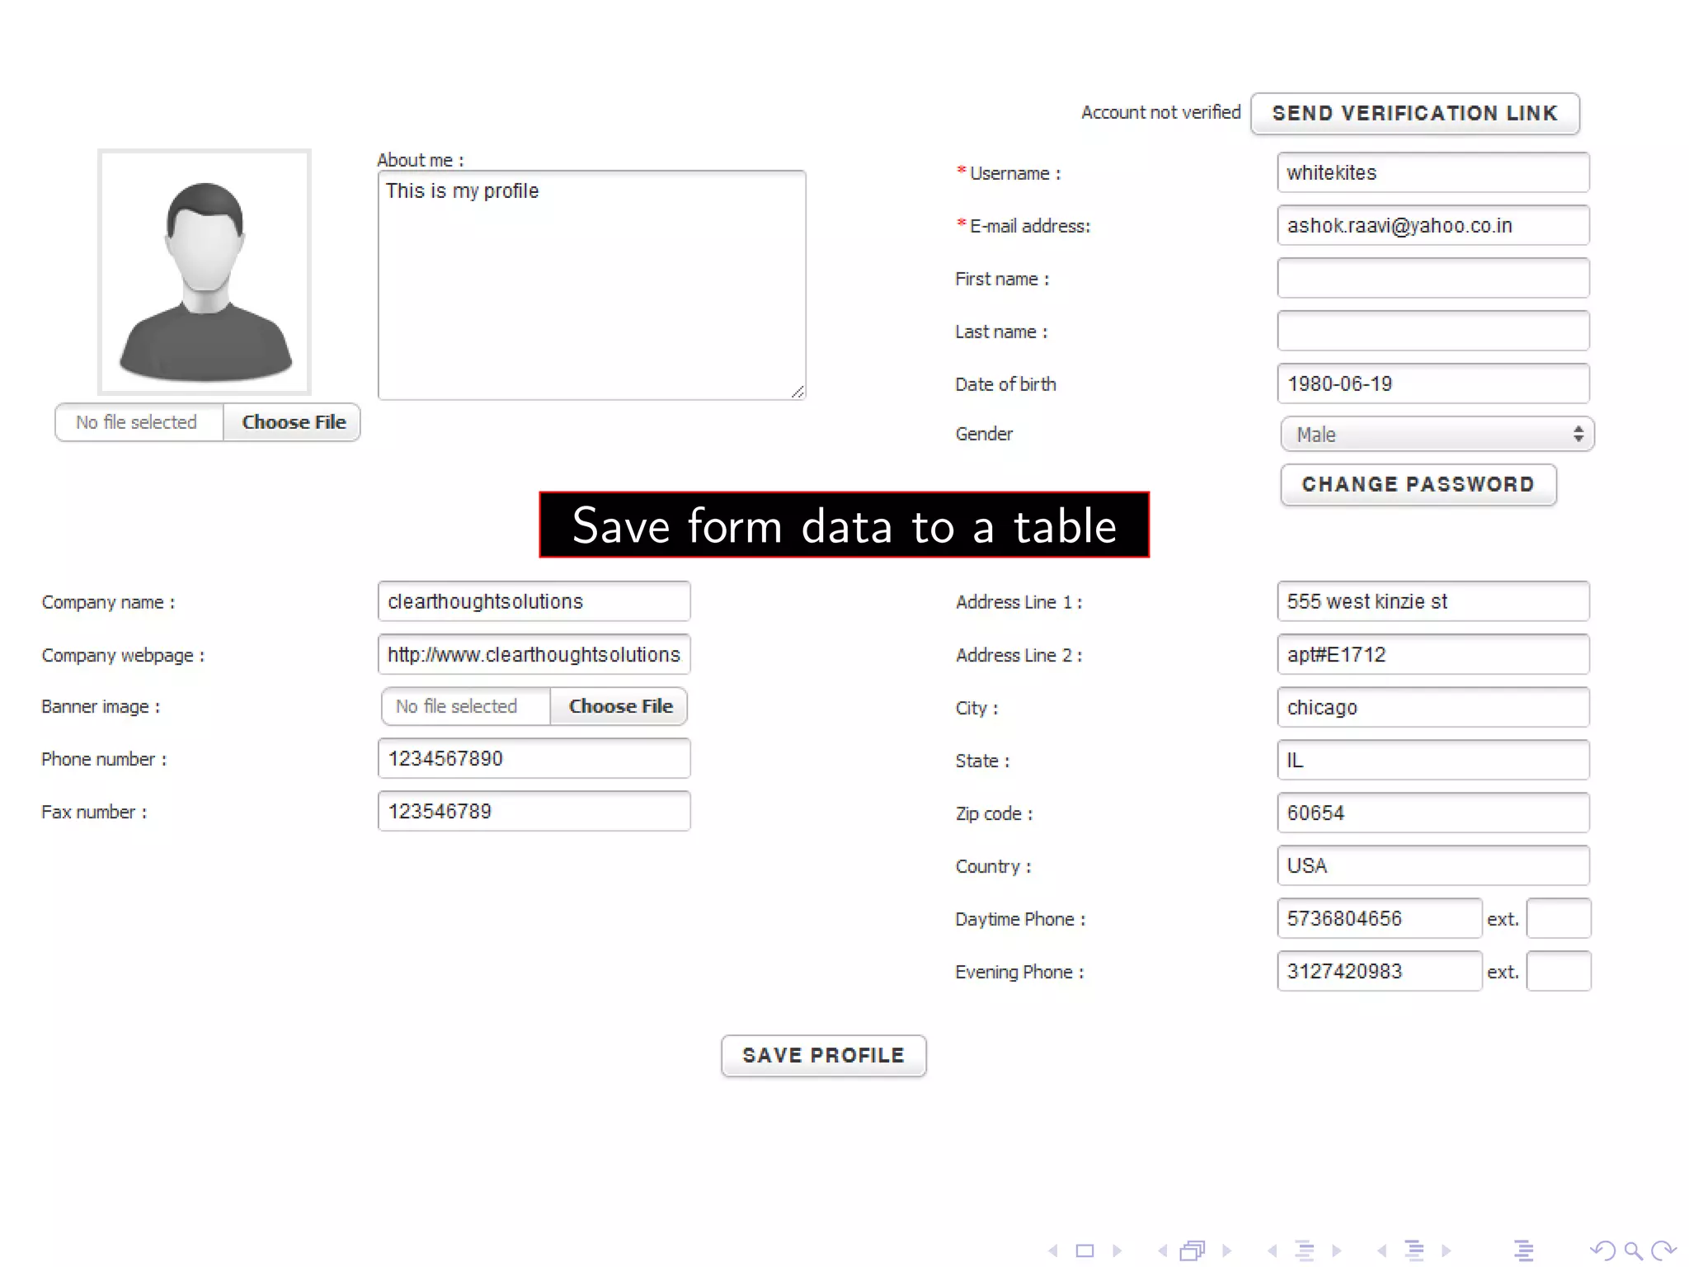
Task: Click the State field containing IL
Action: [x=1433, y=760]
